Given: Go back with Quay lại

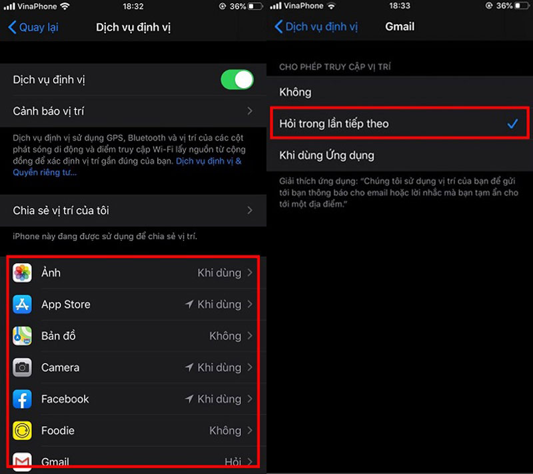Looking at the screenshot, I should pyautogui.click(x=33, y=27).
